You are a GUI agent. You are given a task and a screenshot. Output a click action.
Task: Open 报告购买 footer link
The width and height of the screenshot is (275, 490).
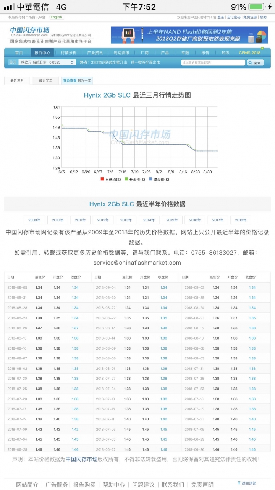(84, 485)
